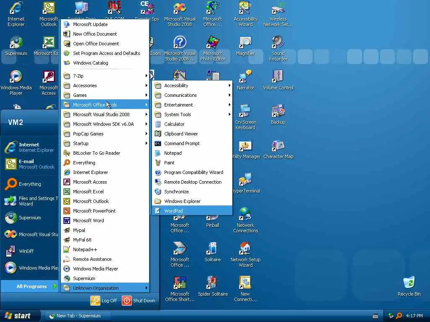Open Sound Recorder desktop icon
The height and width of the screenshot is (322, 430).
coord(278,48)
